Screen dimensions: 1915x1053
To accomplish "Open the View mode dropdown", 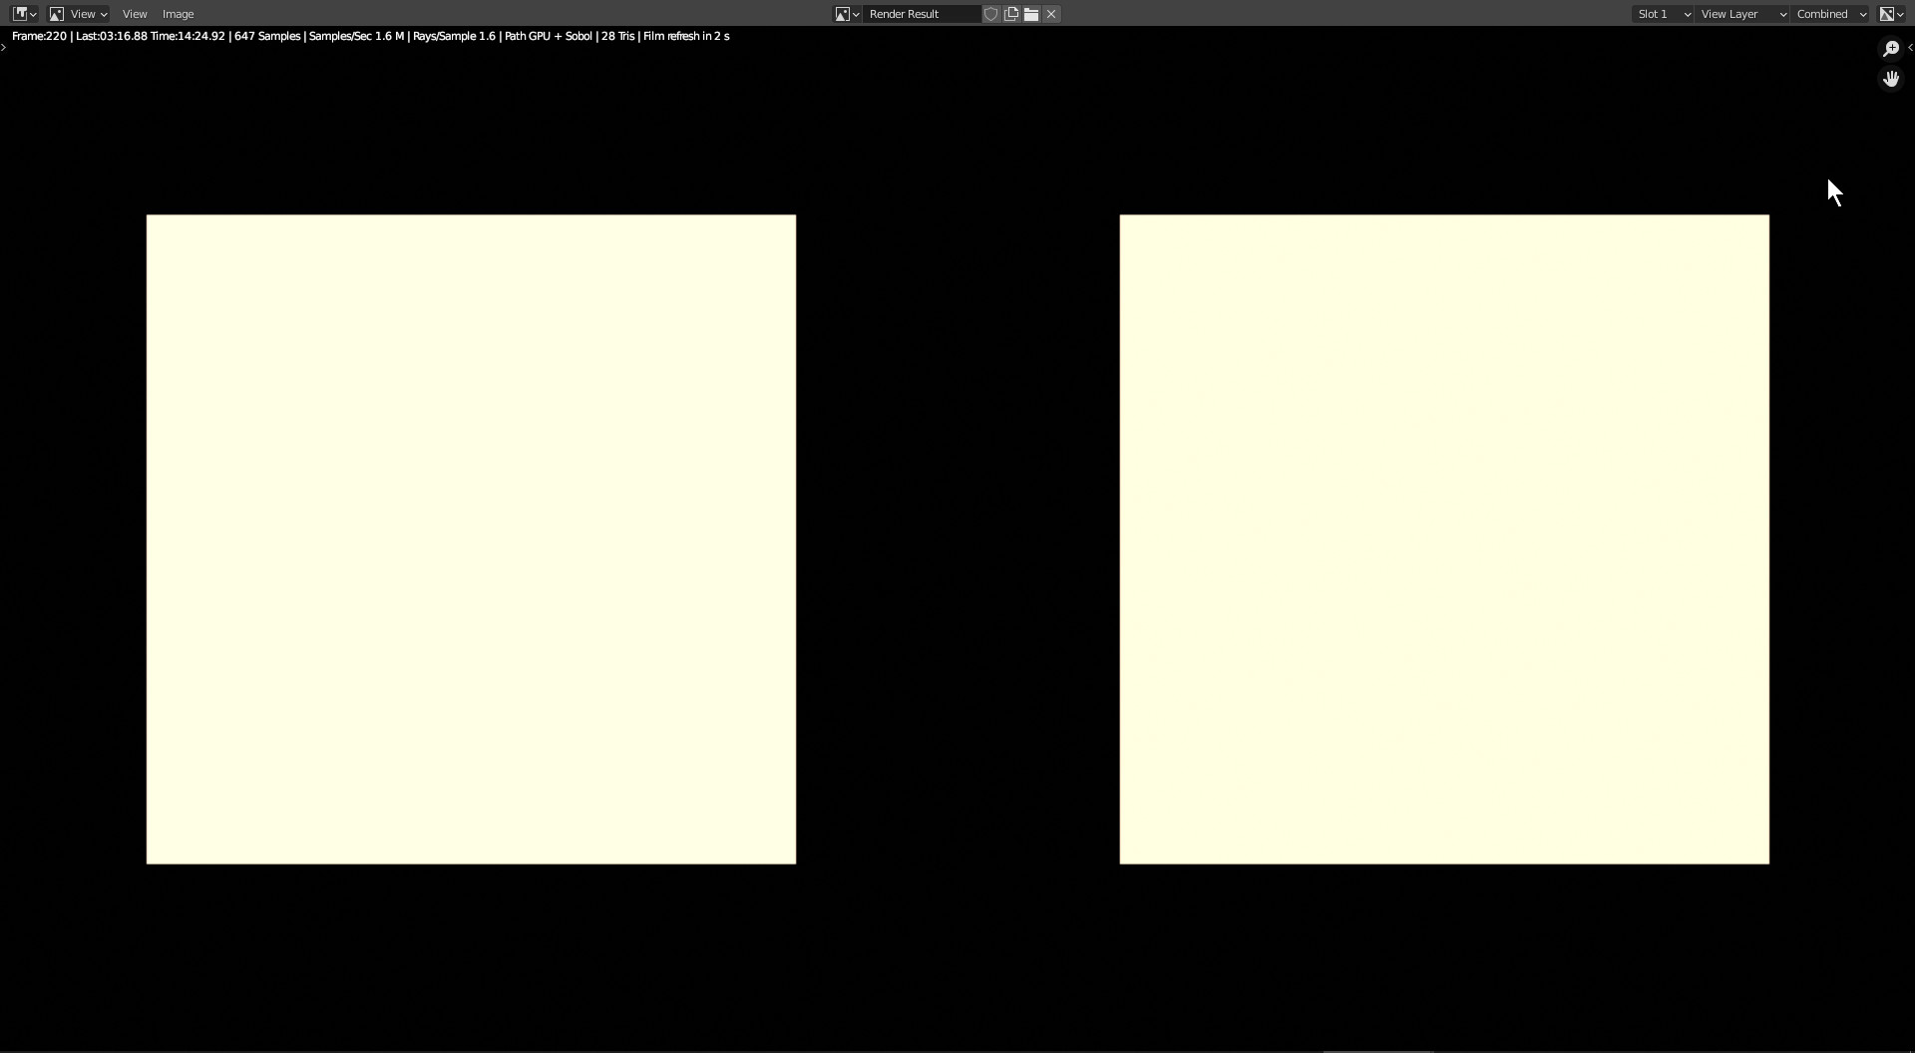I will 78,14.
